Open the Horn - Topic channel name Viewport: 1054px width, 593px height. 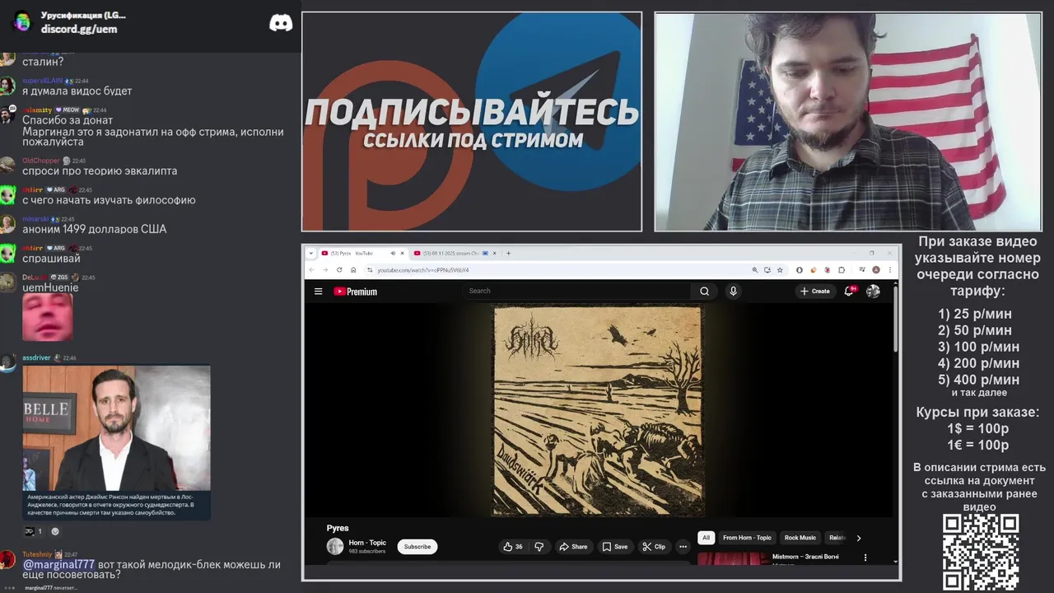(367, 543)
